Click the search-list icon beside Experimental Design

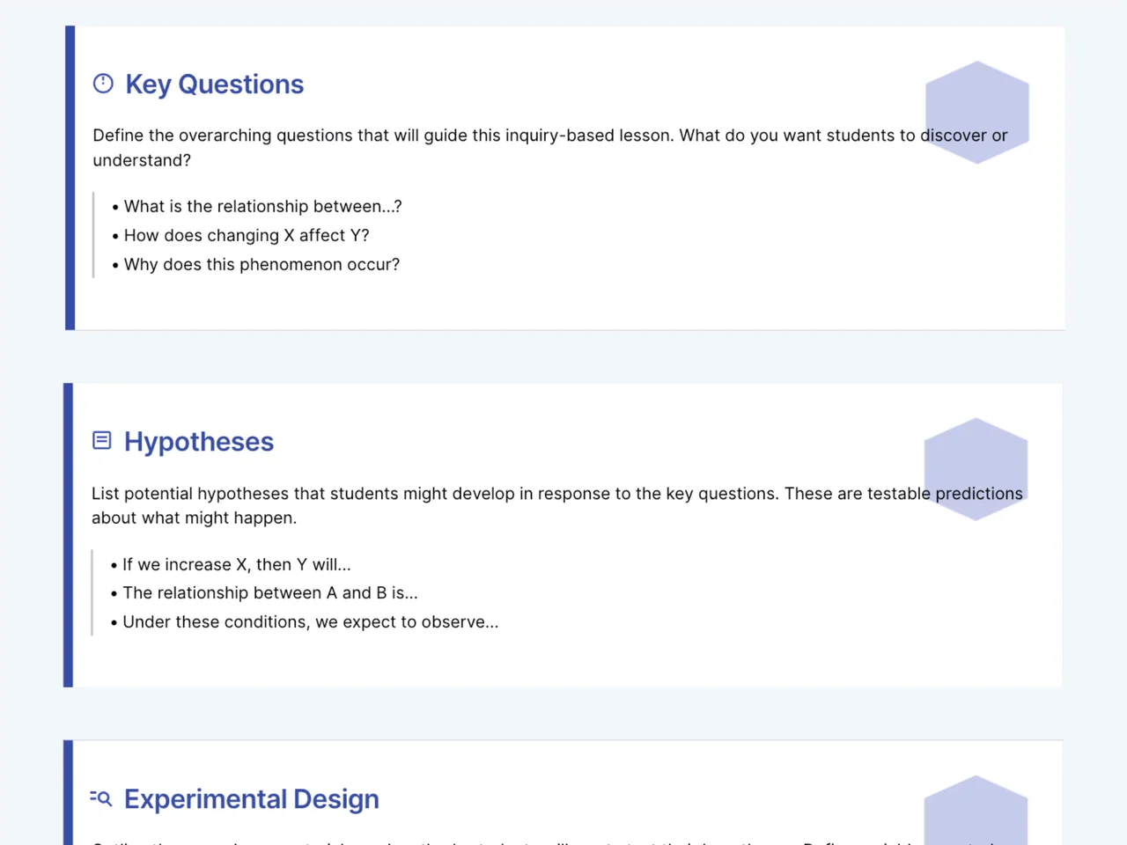[101, 798]
